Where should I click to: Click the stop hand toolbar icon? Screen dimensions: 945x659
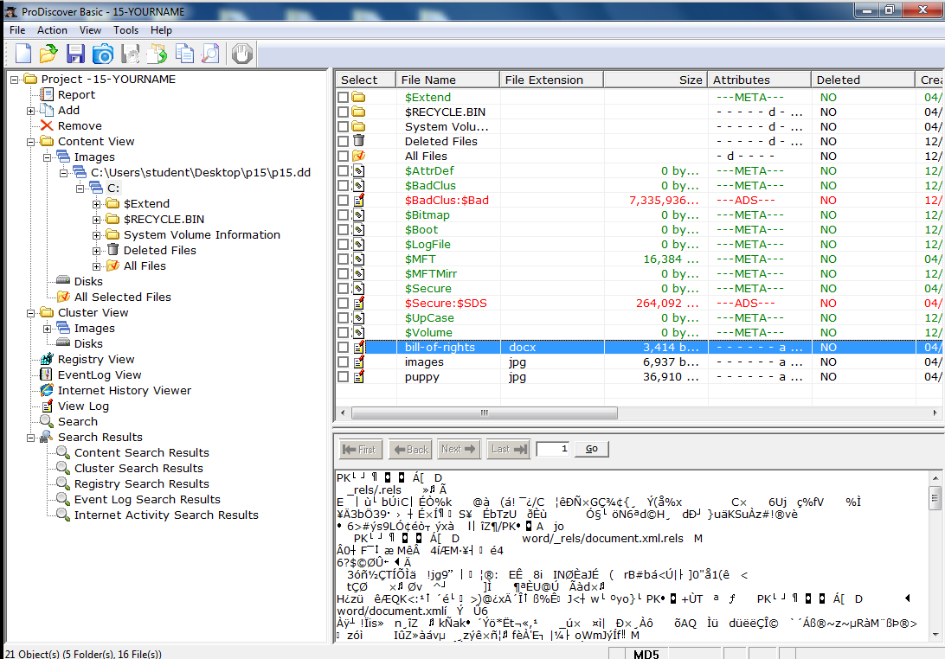point(242,54)
